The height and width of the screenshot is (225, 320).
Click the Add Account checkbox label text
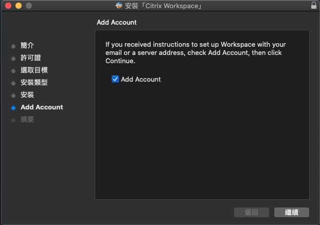(140, 80)
